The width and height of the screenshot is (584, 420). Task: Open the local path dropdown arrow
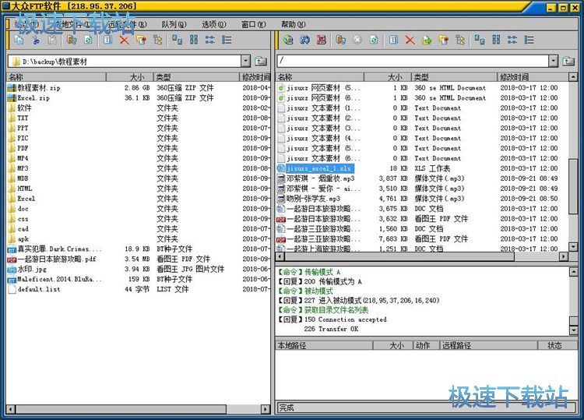pos(245,61)
